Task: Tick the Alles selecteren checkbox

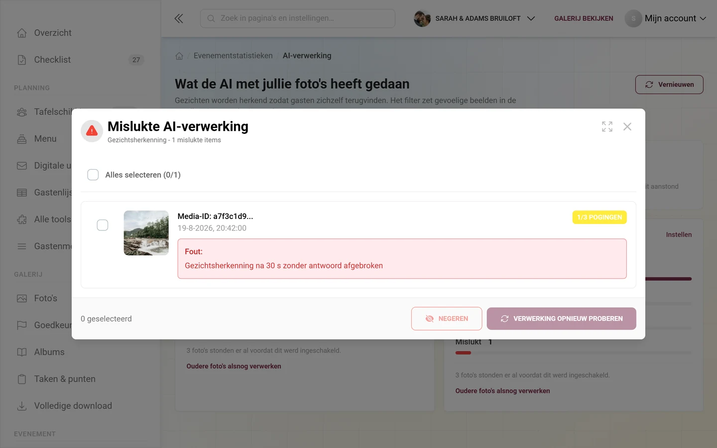Action: tap(93, 175)
